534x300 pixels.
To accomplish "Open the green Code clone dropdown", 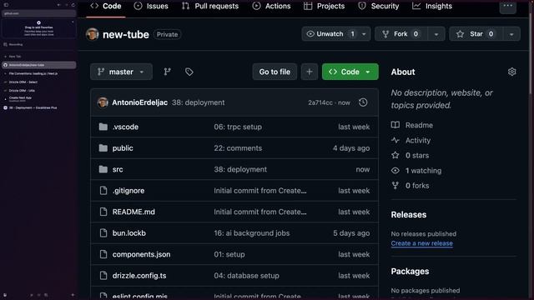I will (x=350, y=72).
